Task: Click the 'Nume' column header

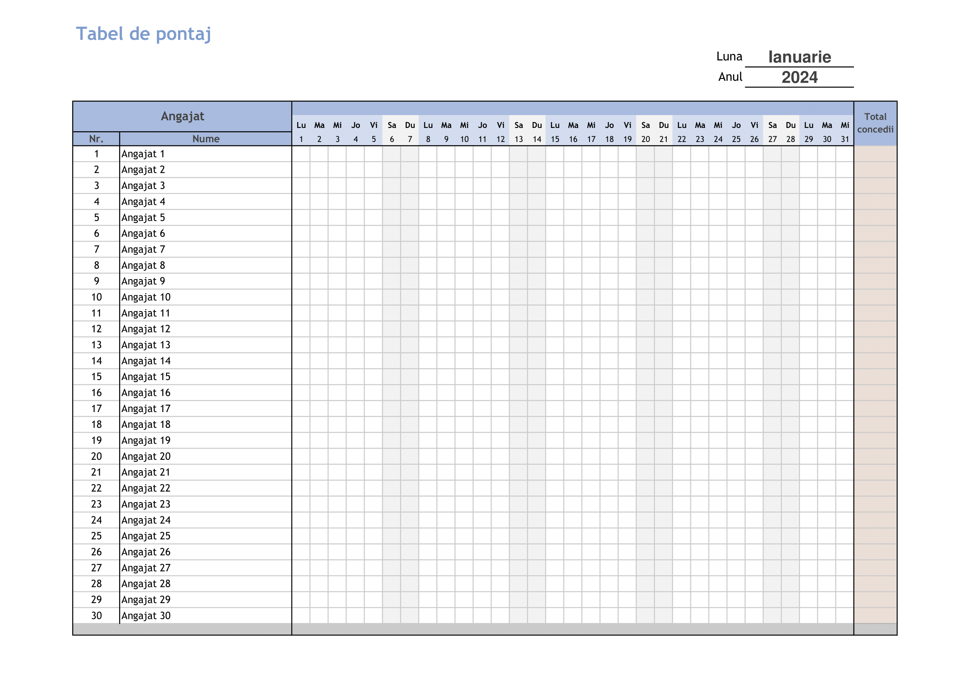Action: click(206, 139)
